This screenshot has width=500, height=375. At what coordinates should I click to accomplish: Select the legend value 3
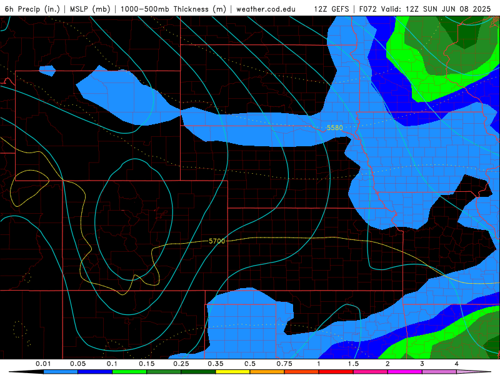point(422,364)
